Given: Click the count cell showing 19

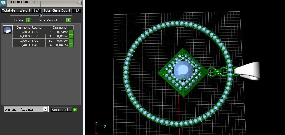Looking at the screenshot, I should 50,41.
